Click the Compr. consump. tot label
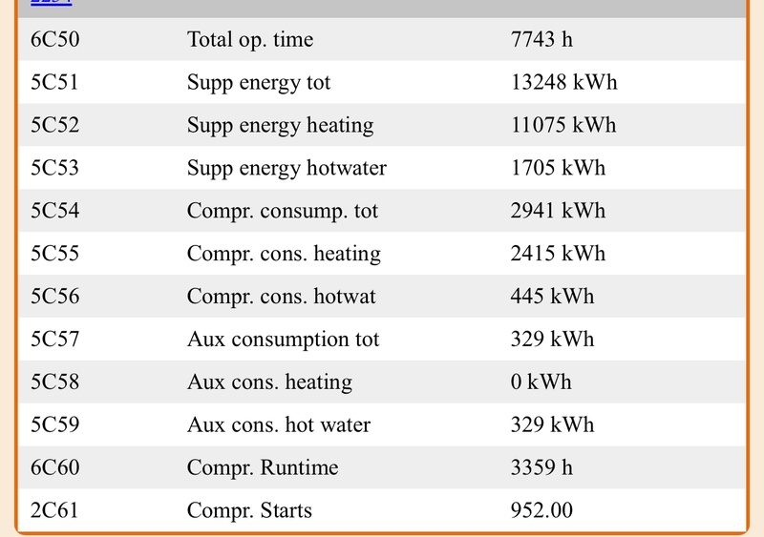Screen dimensions: 764x537 click(x=283, y=211)
